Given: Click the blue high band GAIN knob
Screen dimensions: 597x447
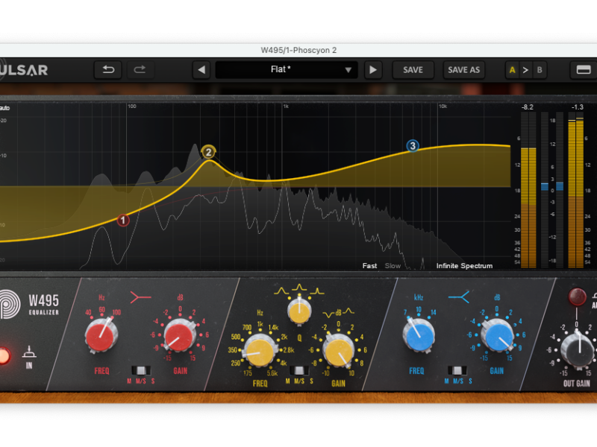Looking at the screenshot, I should [497, 336].
